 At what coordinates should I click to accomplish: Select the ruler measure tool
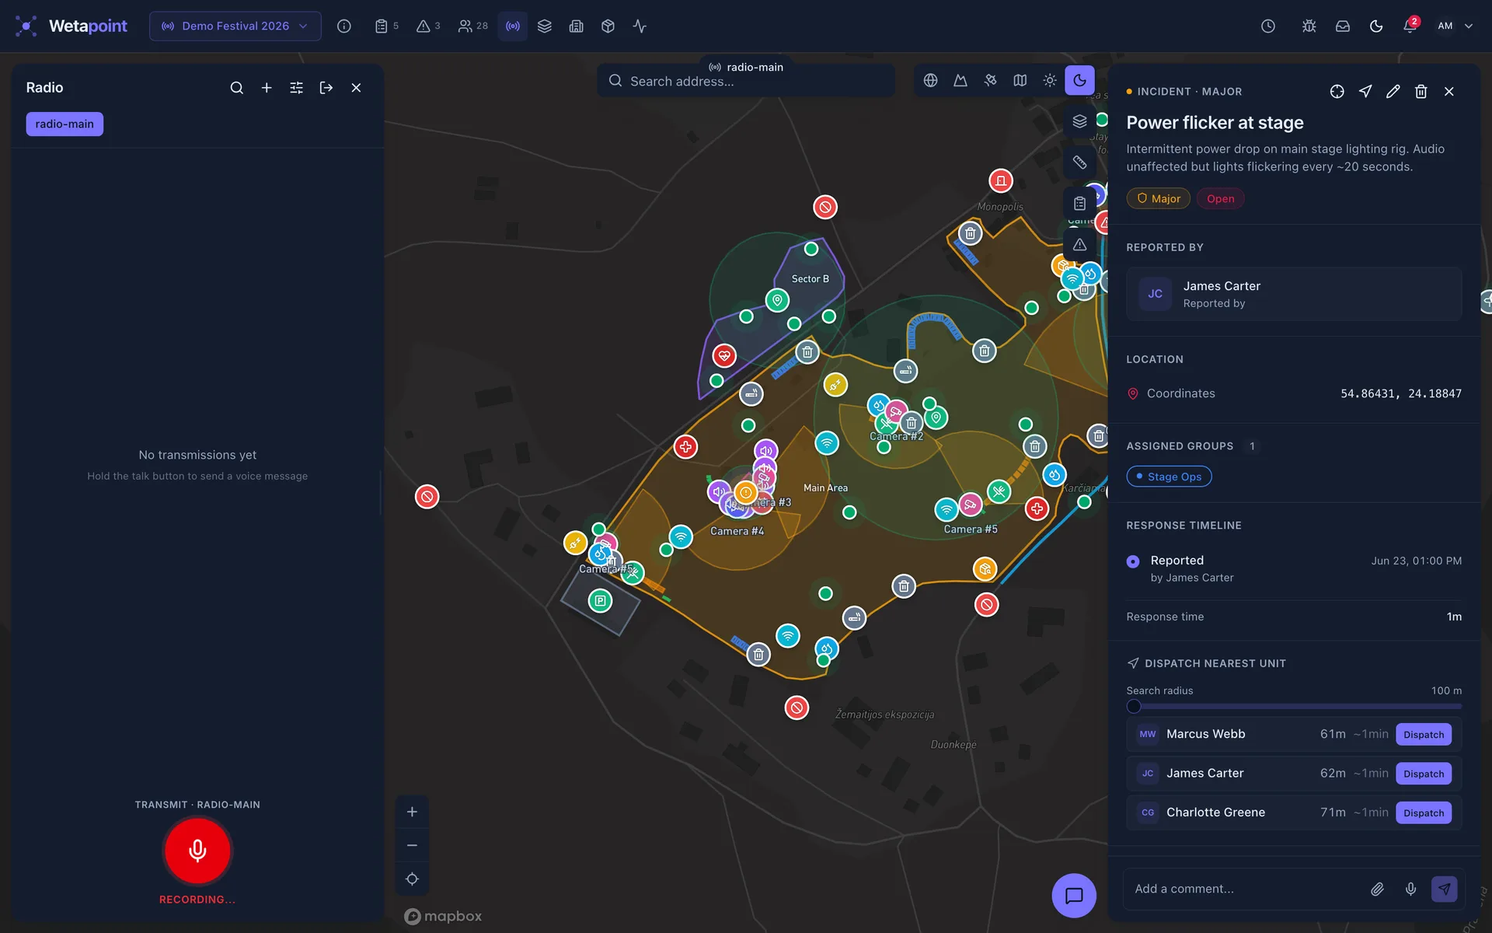click(1079, 162)
